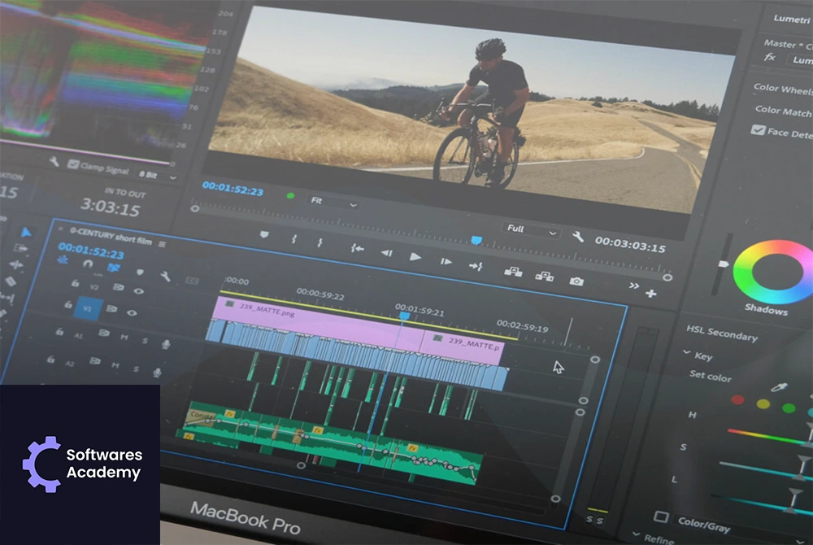Show more transport buttons via double chevron
The image size is (813, 545).
[633, 286]
